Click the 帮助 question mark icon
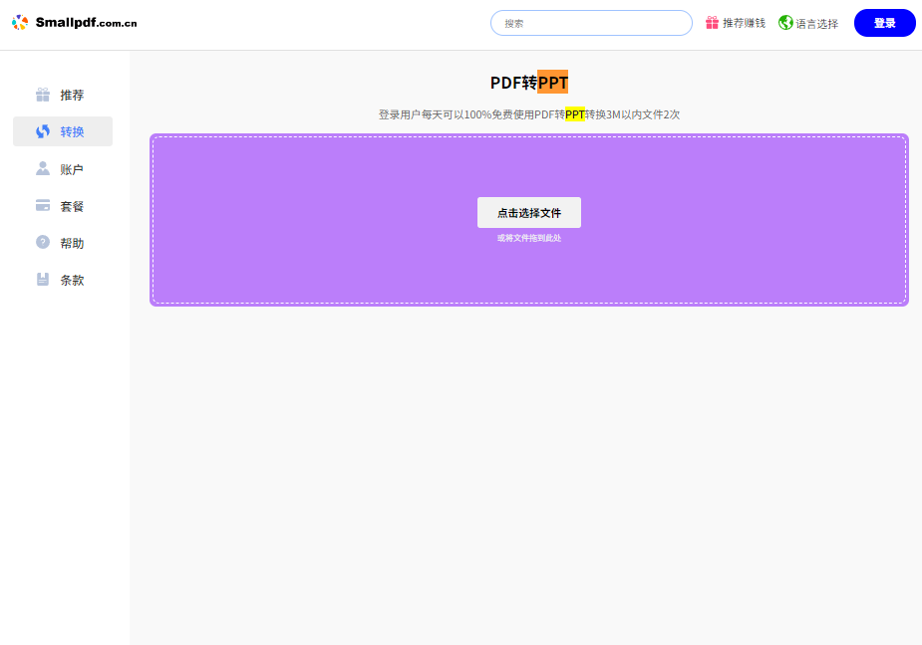Screen dimensions: 922x645 [x=43, y=242]
